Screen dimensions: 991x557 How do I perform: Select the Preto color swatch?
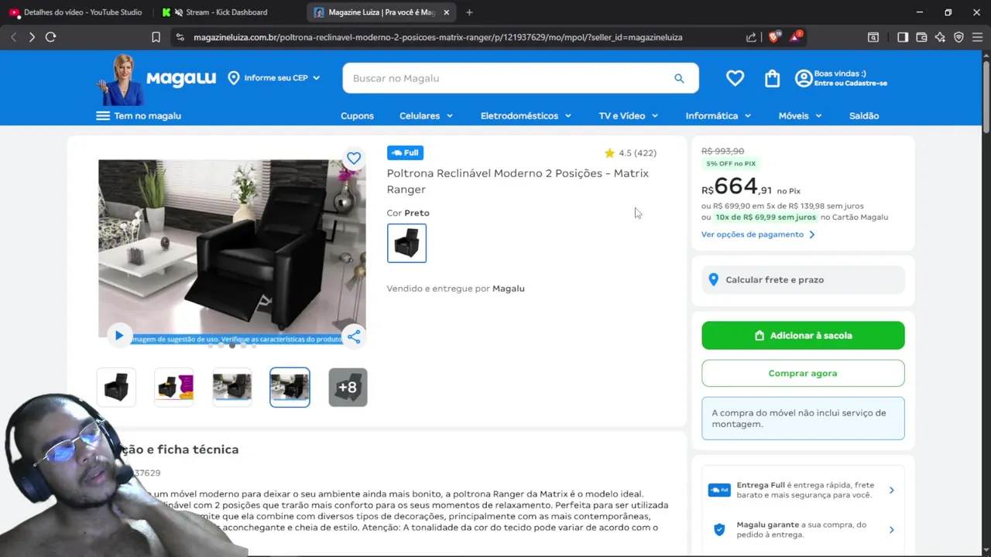point(406,244)
